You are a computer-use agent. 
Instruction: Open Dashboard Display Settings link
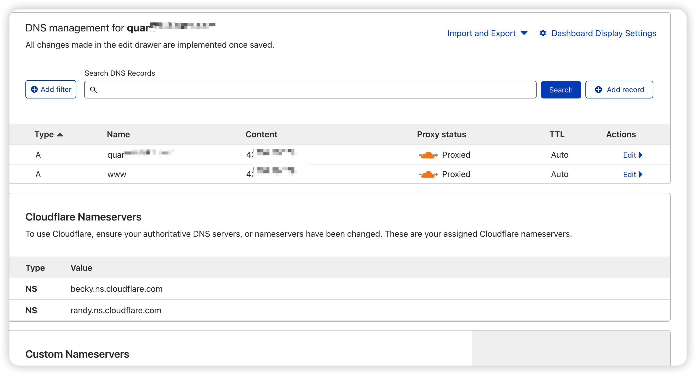603,33
